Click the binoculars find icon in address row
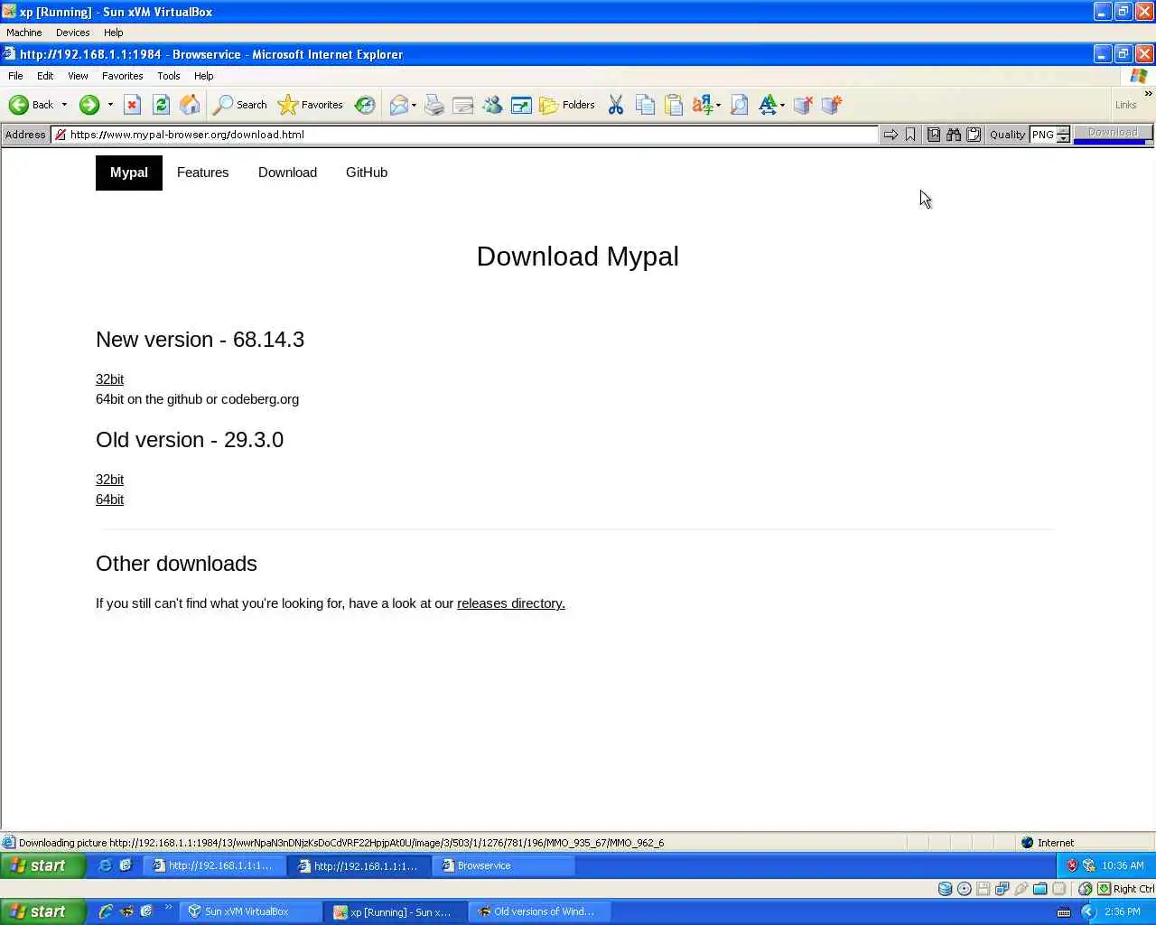This screenshot has height=925, width=1156. [x=954, y=135]
